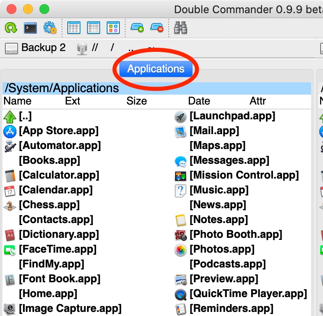Click the network drive // button
The image size is (323, 316).
(x=89, y=48)
